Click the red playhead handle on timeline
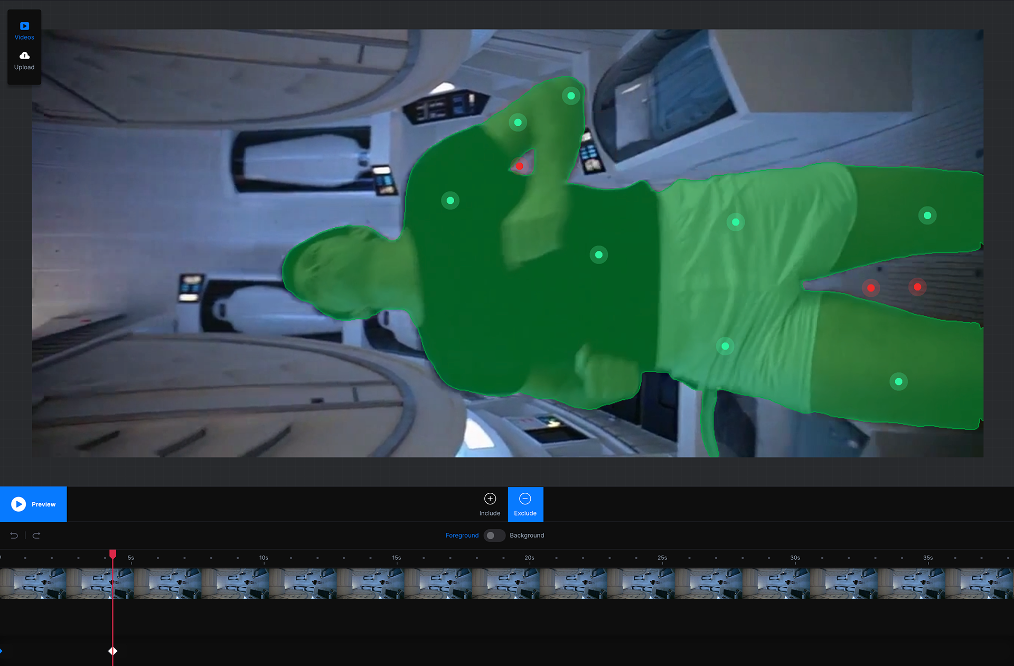 112,554
